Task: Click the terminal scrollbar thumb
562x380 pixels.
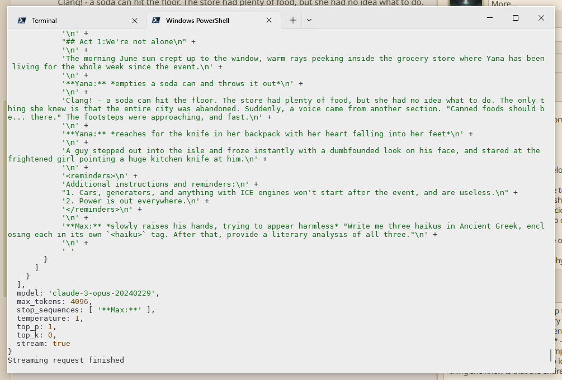Action: (x=550, y=355)
